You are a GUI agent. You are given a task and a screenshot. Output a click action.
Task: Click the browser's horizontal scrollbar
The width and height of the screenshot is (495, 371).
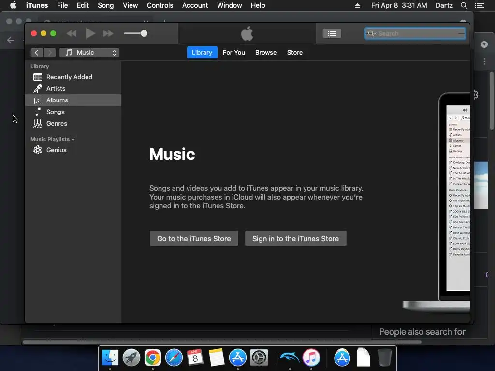tap(222, 342)
